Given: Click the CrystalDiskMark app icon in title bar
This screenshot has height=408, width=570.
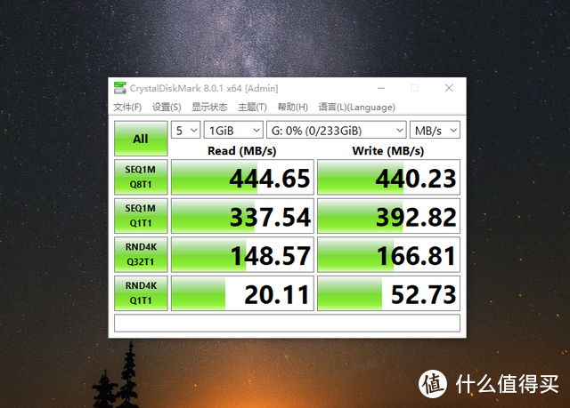Looking at the screenshot, I should 120,88.
